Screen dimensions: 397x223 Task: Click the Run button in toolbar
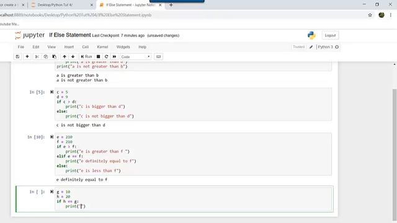coord(86,56)
